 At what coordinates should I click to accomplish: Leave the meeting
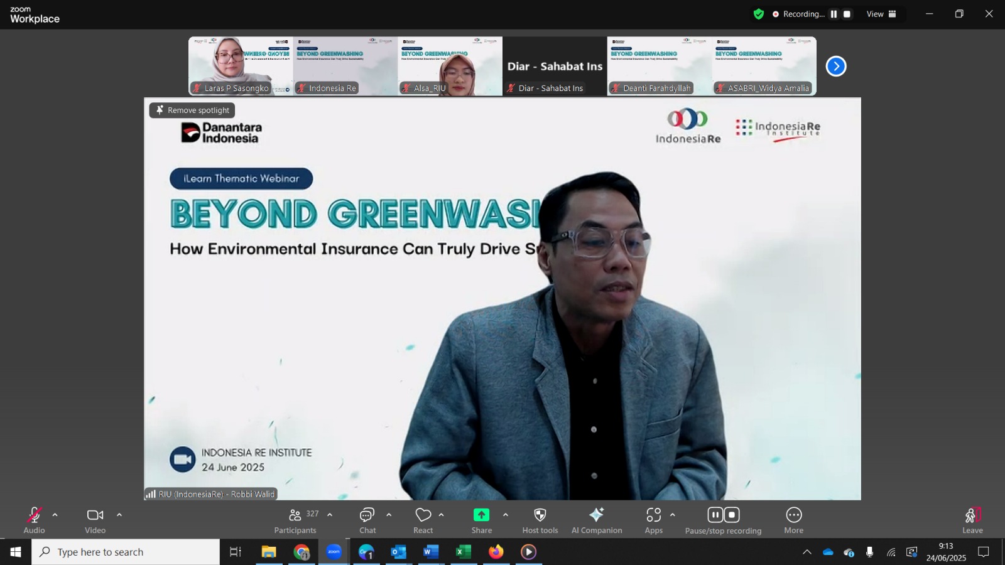pos(972,520)
